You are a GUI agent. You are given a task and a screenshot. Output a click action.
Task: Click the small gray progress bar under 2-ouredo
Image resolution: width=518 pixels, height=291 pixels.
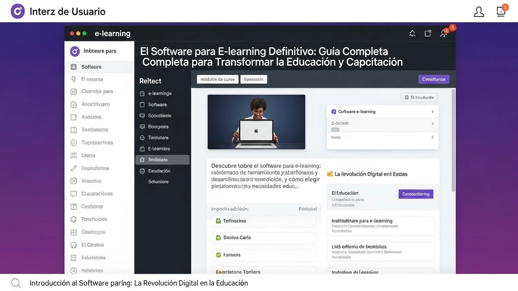335,129
